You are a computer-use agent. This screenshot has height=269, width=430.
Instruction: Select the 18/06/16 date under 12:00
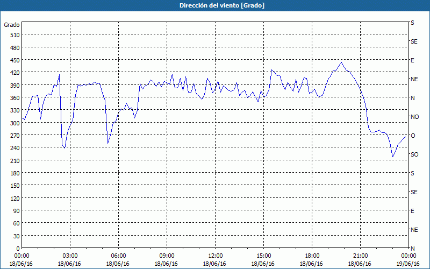[214, 264]
